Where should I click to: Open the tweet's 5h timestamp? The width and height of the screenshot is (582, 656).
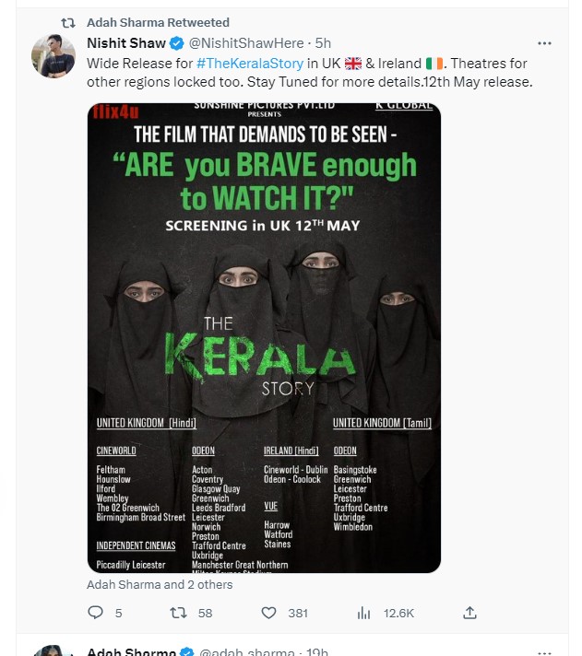(x=323, y=43)
